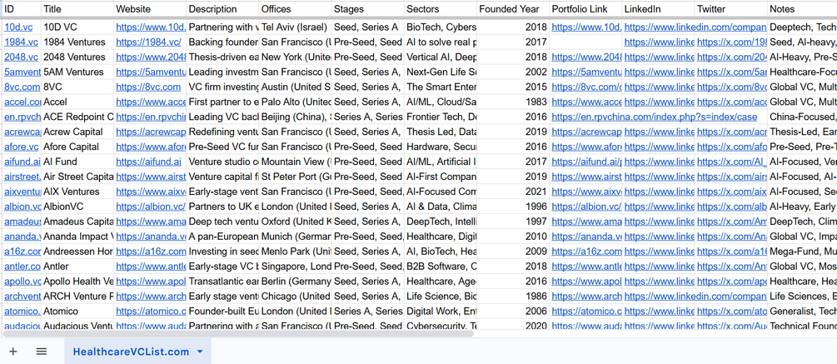837x364 pixels.
Task: Select the Founded Year column header
Action: [x=513, y=9]
